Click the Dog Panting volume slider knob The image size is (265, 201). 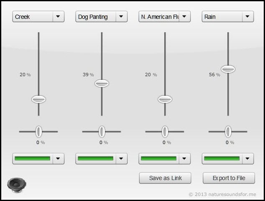102,83
